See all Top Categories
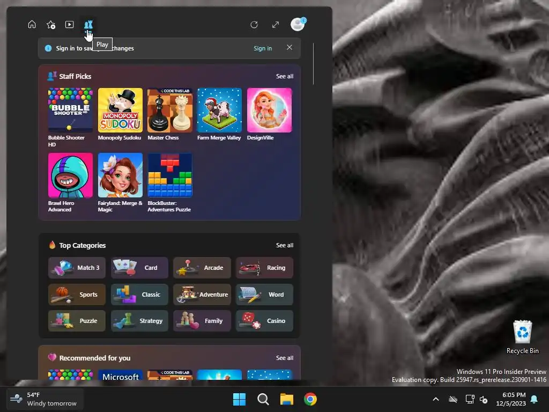Viewport: 549px width, 412px height. pos(285,245)
